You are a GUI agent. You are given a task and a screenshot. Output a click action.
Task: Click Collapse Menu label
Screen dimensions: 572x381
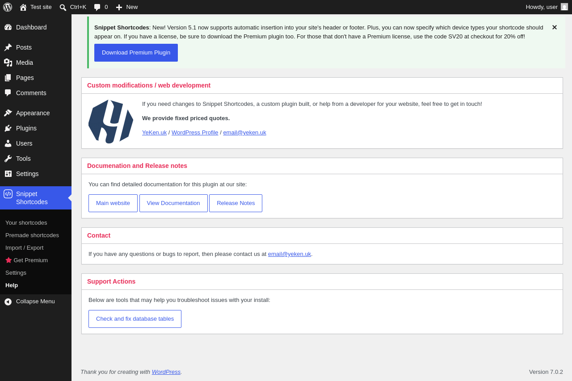35,301
